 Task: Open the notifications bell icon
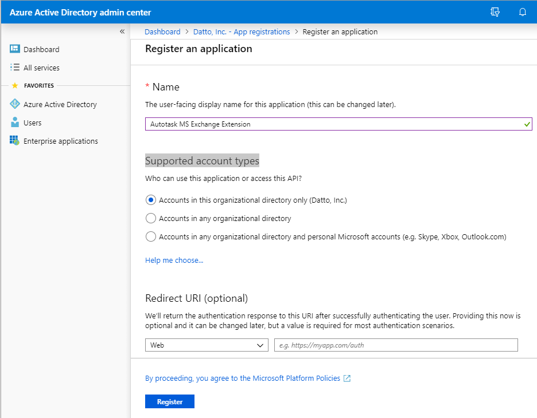coord(522,12)
